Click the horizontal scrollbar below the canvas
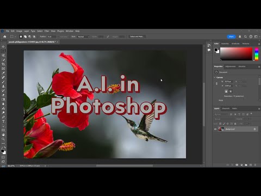 click(x=125, y=166)
